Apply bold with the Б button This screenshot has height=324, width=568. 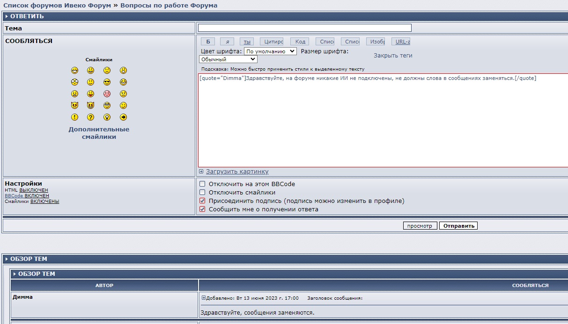coord(208,42)
